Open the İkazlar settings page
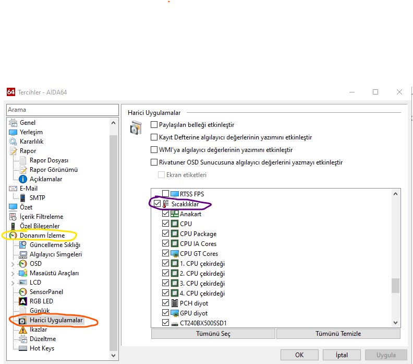Viewport: 413px width, 364px height. (x=38, y=330)
